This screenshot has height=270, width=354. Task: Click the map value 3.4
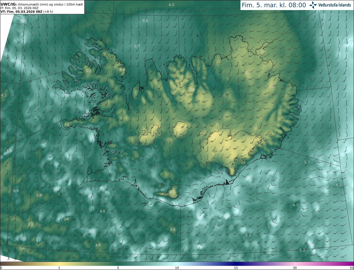click(22, 248)
